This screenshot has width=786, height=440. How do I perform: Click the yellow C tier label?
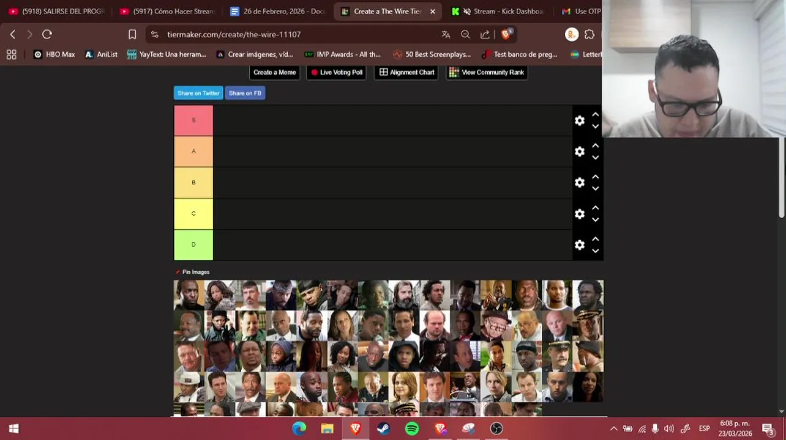coord(193,214)
